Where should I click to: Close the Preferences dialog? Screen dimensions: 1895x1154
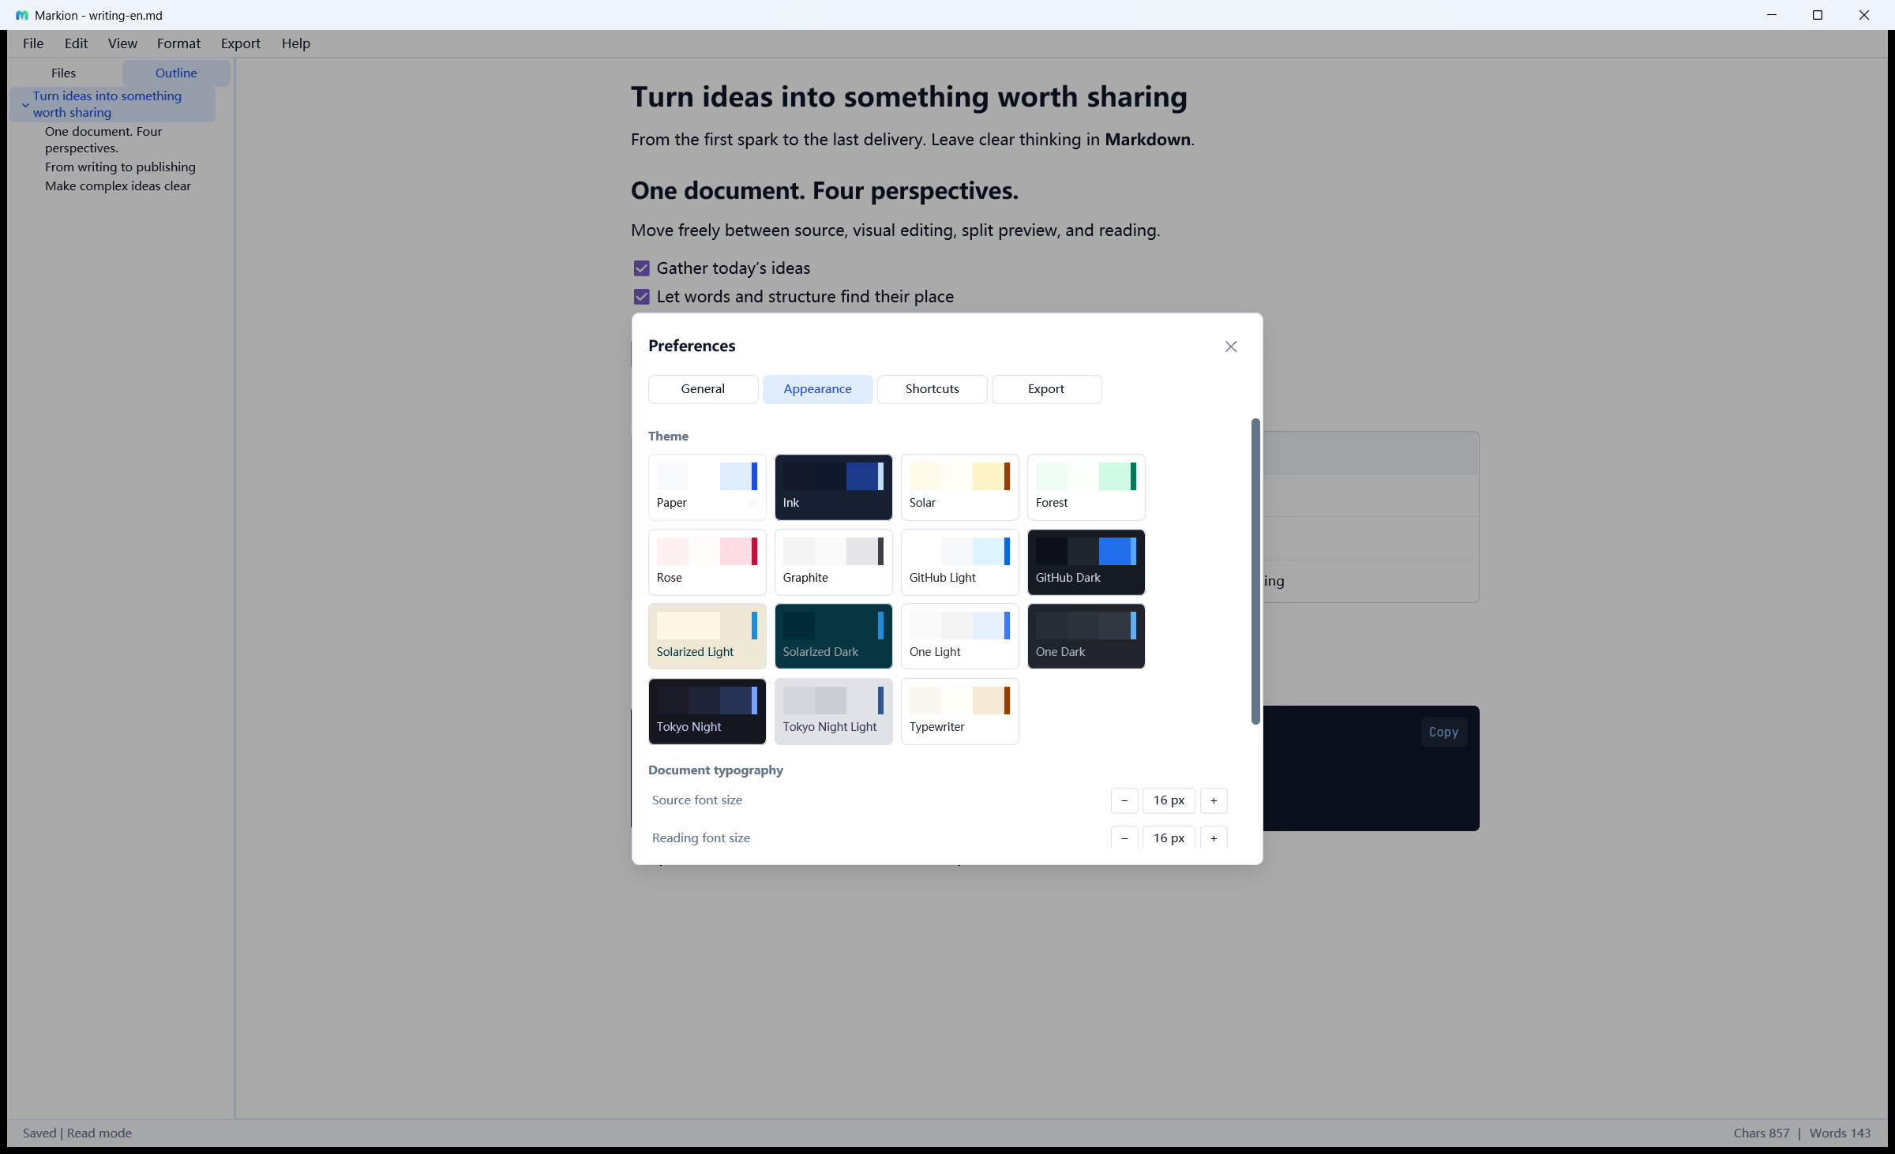1230,347
